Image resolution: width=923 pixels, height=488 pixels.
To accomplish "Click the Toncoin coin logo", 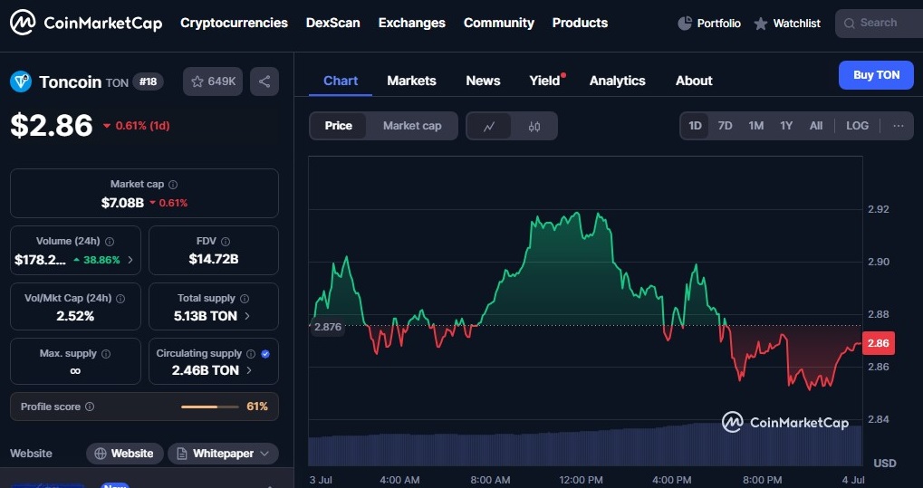I will [x=21, y=81].
